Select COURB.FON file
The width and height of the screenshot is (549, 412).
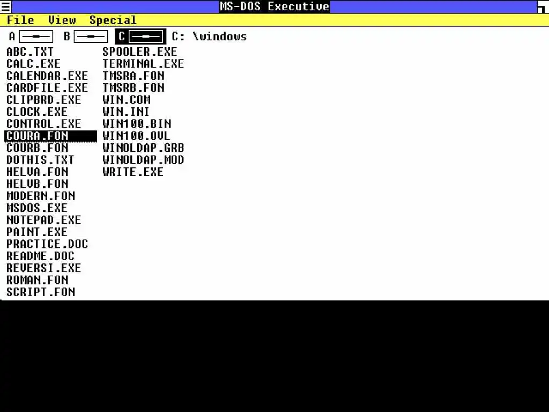[37, 148]
